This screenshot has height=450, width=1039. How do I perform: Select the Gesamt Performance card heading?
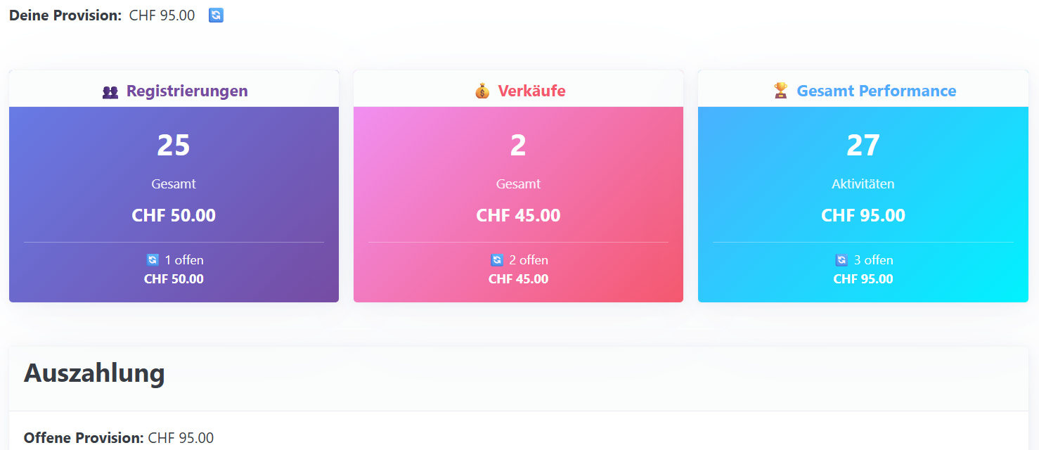pyautogui.click(x=876, y=91)
